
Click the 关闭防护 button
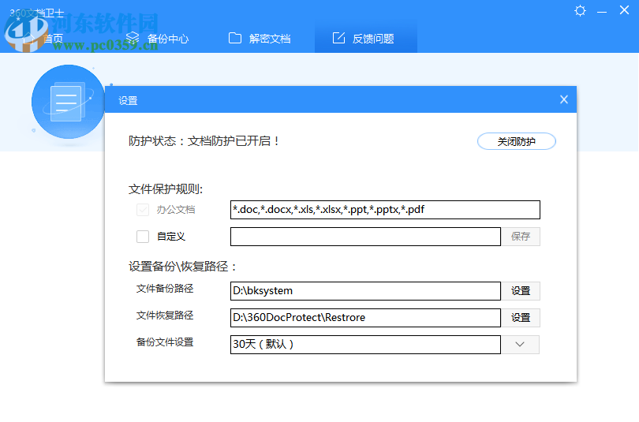tap(516, 141)
